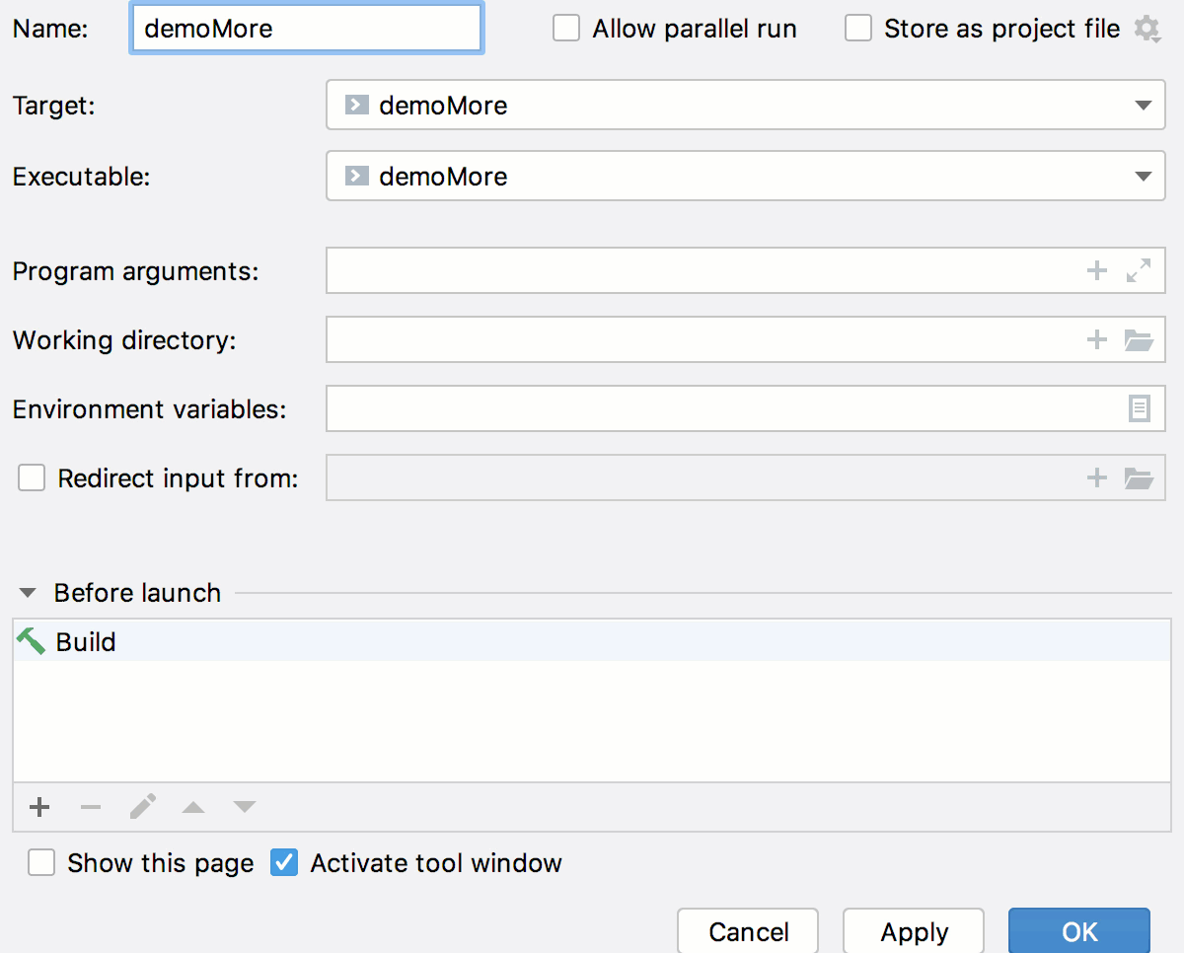This screenshot has height=953, width=1184.
Task: Edit the selected Before launch task
Action: click(x=142, y=808)
